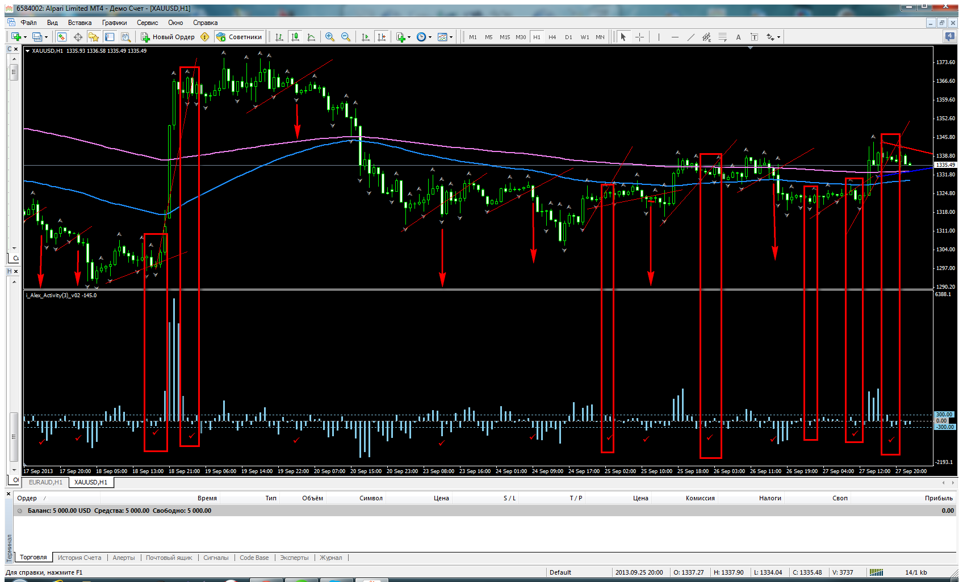Viewport: 963px width, 582px height.
Task: Set timeframe to W1
Action: click(584, 37)
